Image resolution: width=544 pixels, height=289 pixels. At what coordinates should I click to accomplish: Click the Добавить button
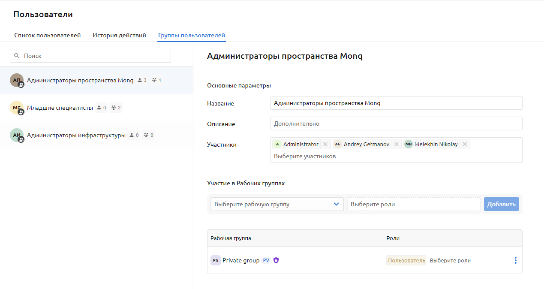click(501, 204)
